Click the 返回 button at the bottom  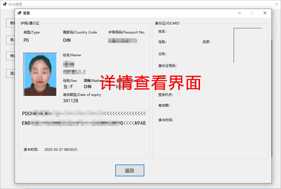tap(130, 170)
